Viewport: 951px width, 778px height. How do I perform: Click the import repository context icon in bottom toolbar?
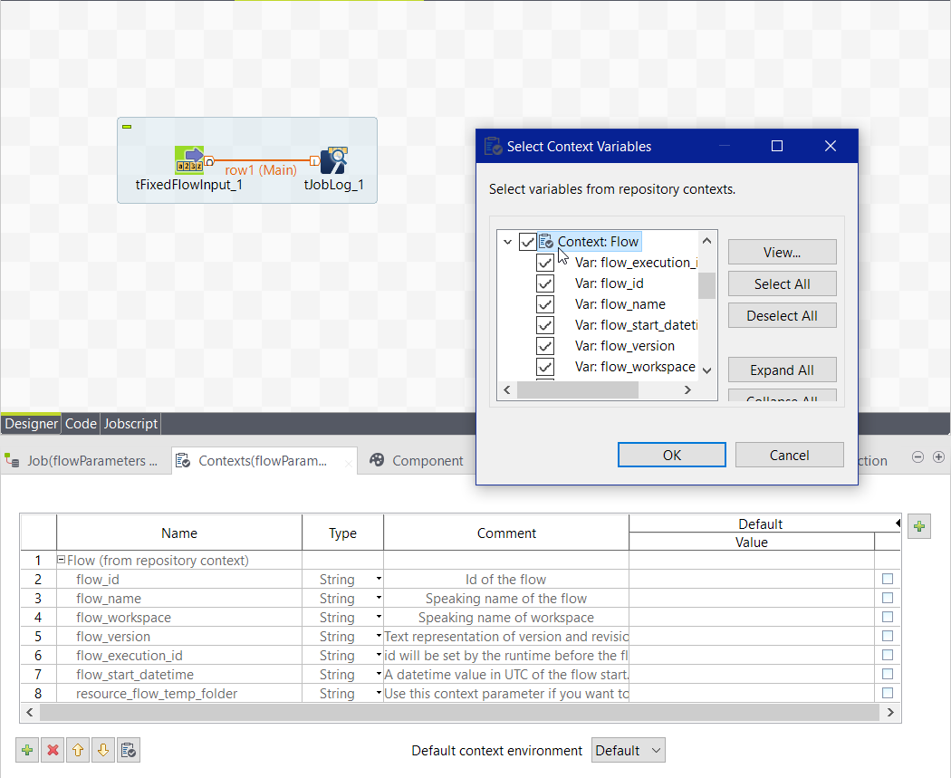click(x=128, y=750)
